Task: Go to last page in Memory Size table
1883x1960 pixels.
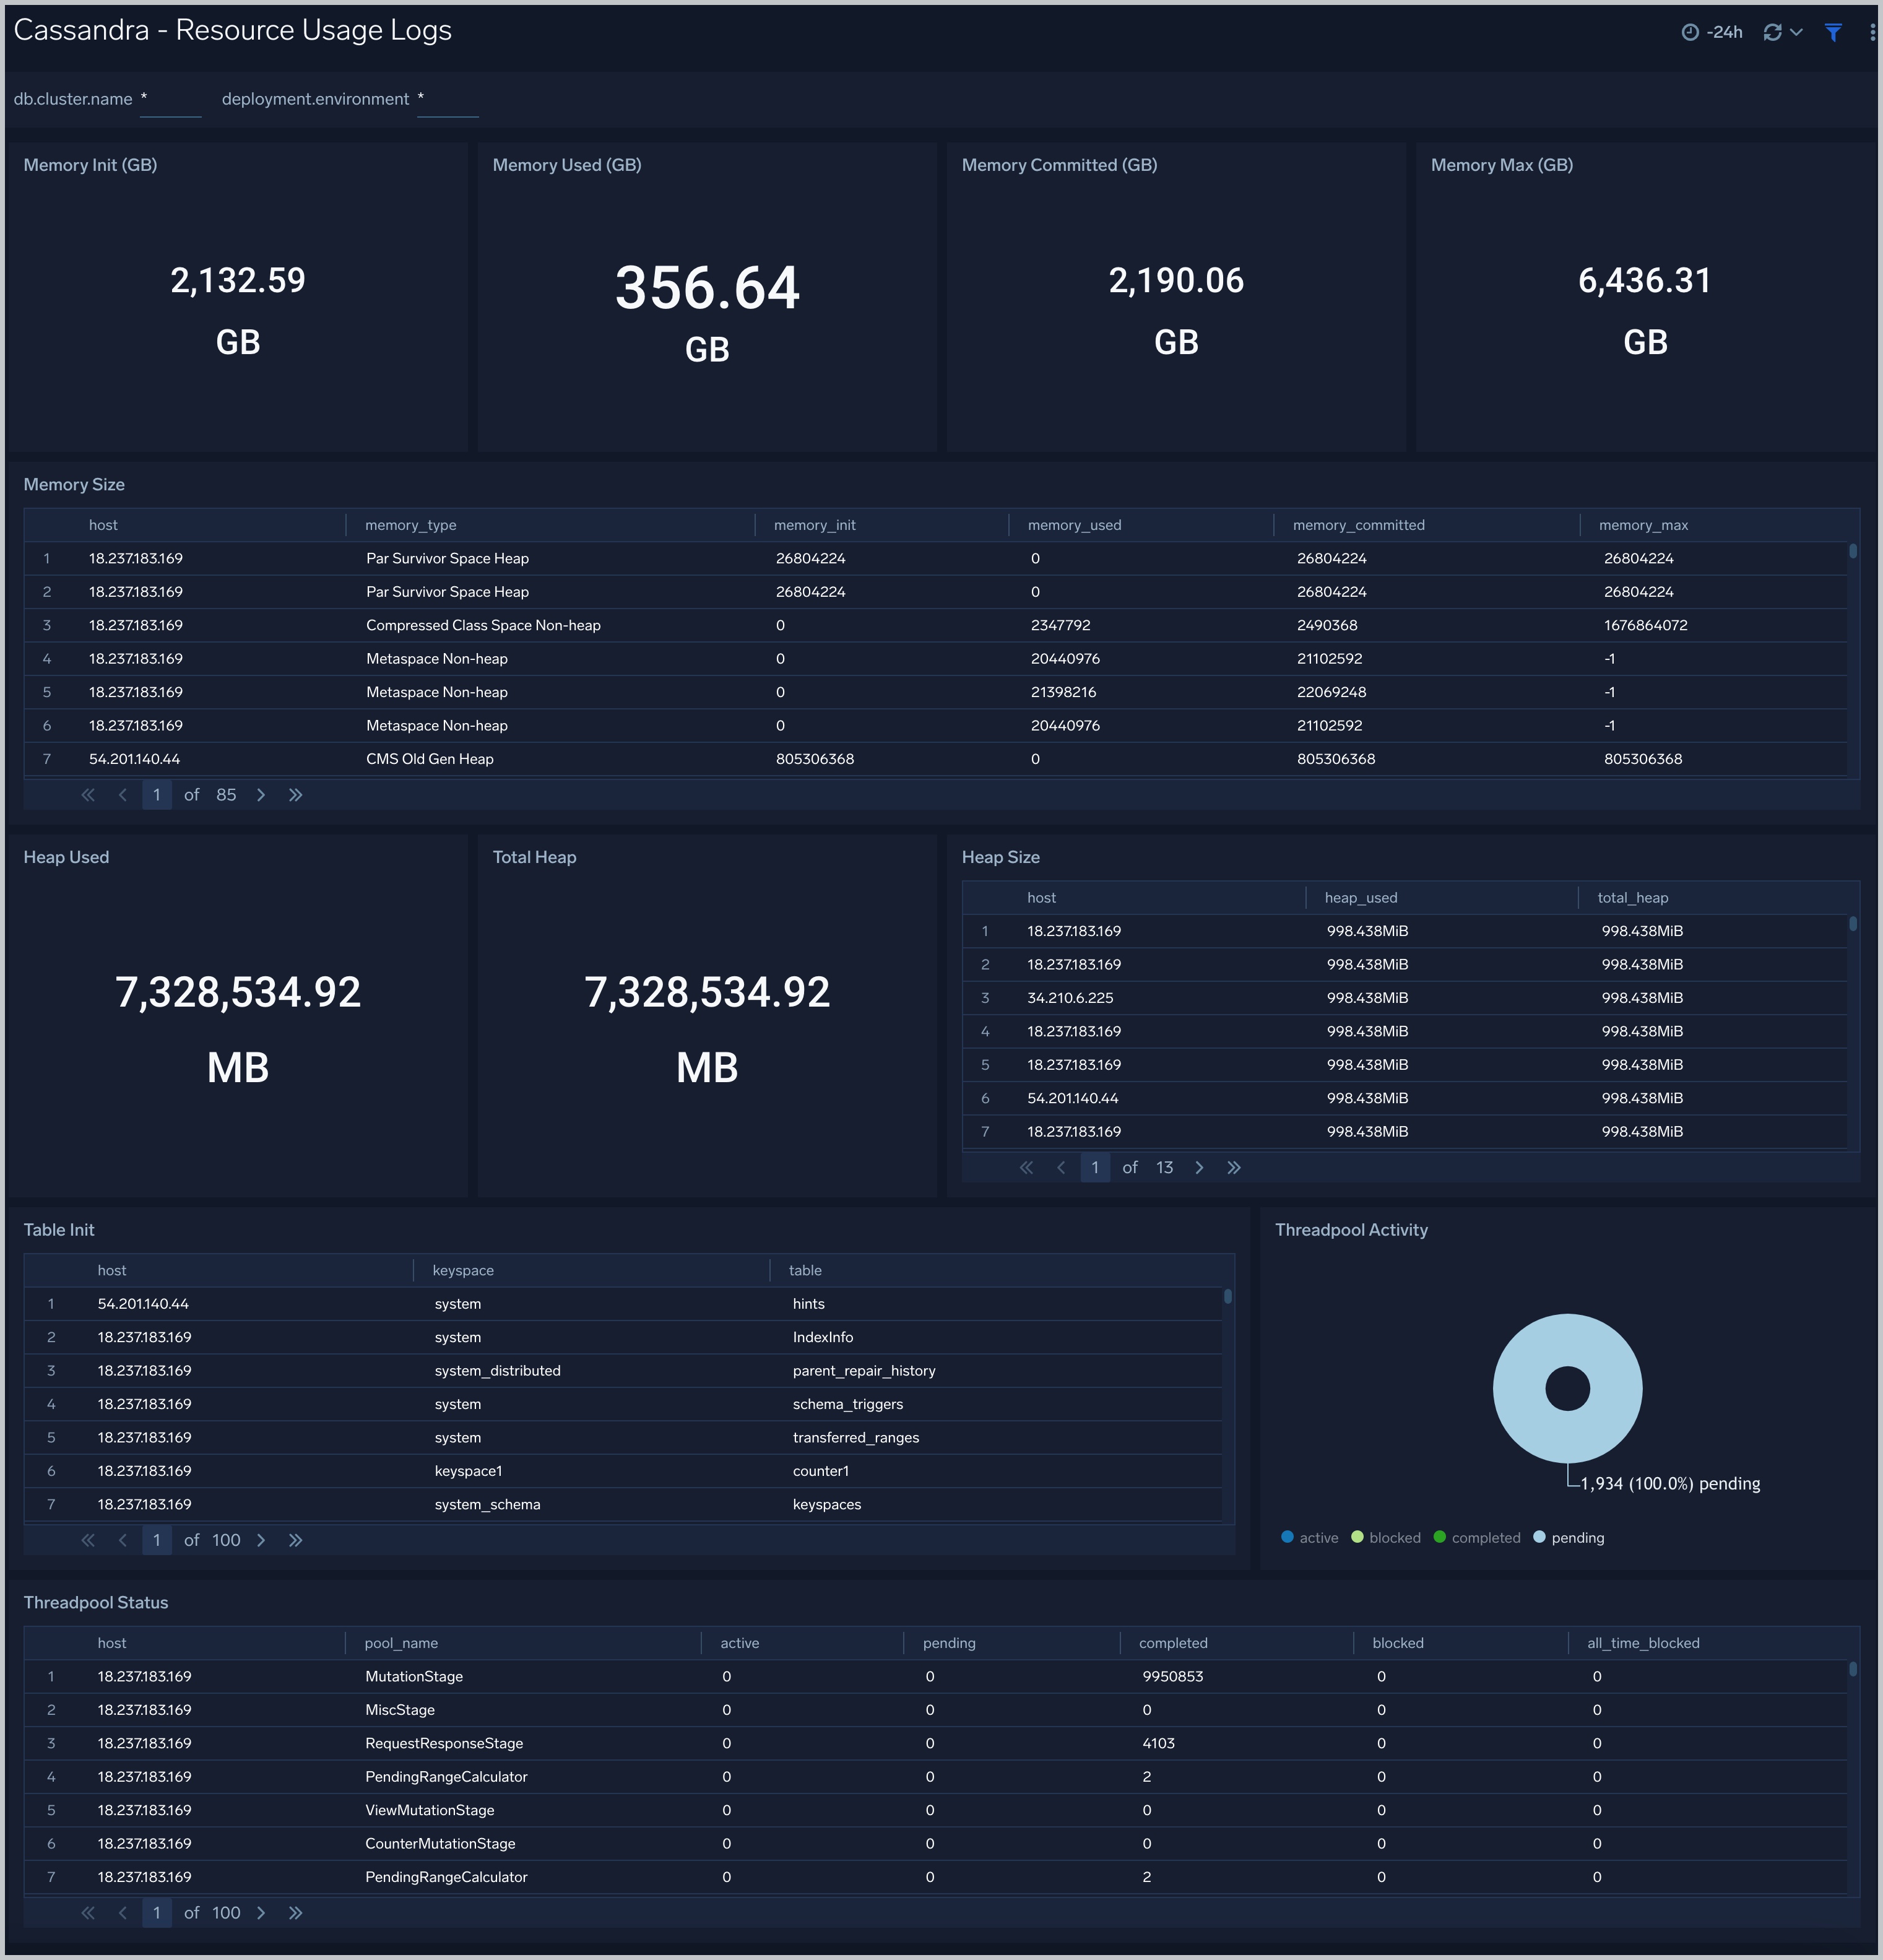Action: (x=296, y=795)
